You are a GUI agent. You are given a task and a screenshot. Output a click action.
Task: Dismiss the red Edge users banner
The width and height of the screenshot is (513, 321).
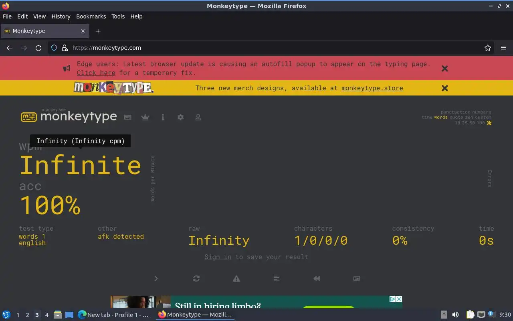(x=445, y=68)
